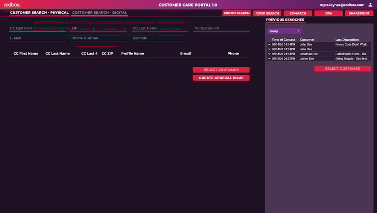Click Select Customer under search results table
Image resolution: width=377 pixels, height=213 pixels.
pyautogui.click(x=221, y=70)
